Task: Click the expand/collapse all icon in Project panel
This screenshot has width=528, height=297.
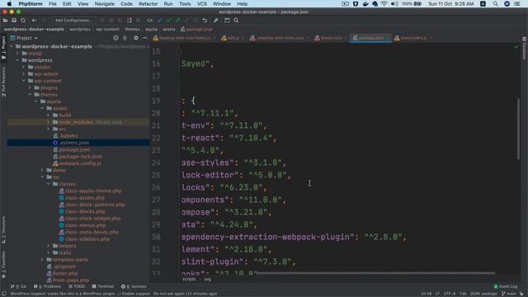Action: (125, 38)
